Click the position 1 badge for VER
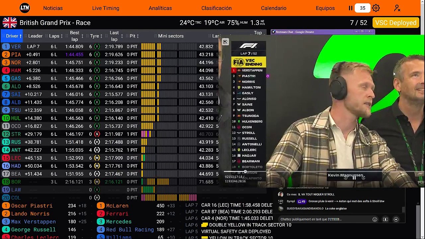Screen dimensions: 425x239 tap(6, 46)
